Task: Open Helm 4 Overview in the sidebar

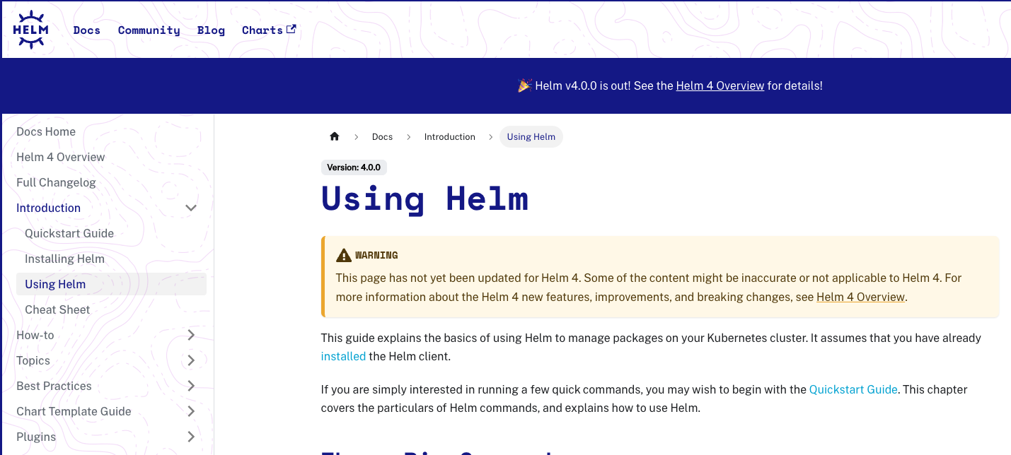Action: [x=61, y=157]
